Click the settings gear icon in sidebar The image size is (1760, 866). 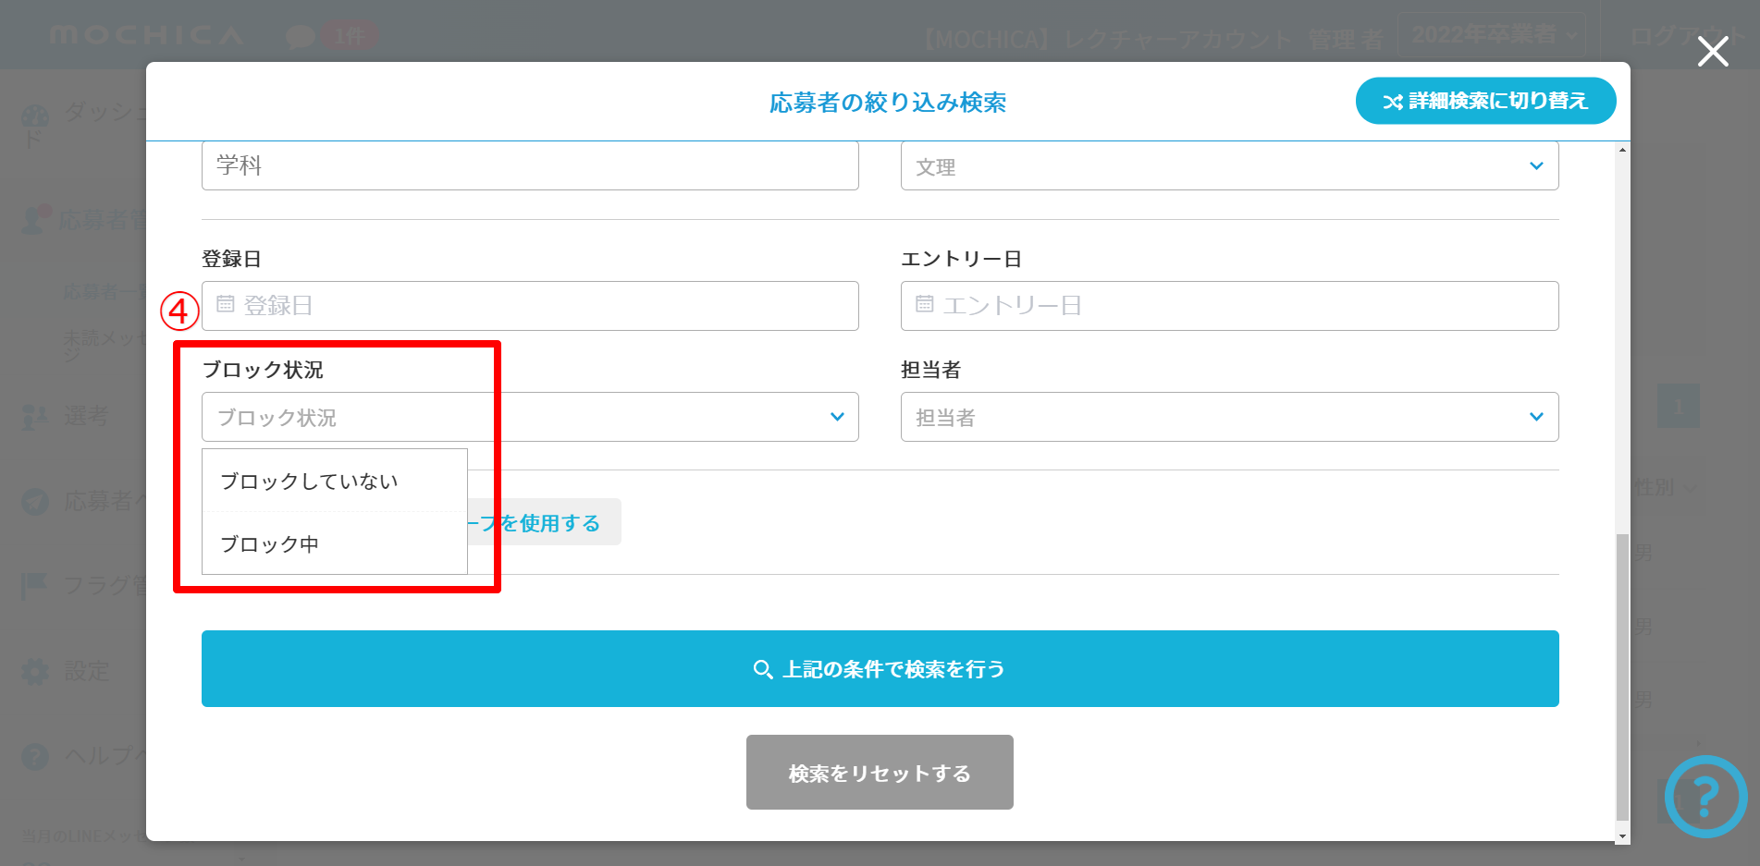coord(35,671)
